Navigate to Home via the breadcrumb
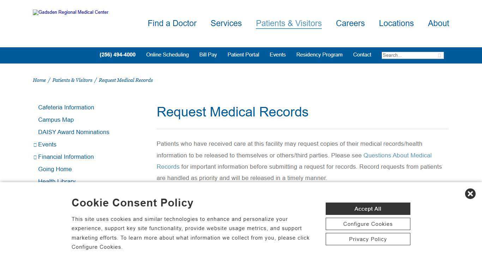The width and height of the screenshot is (482, 271). pos(39,80)
